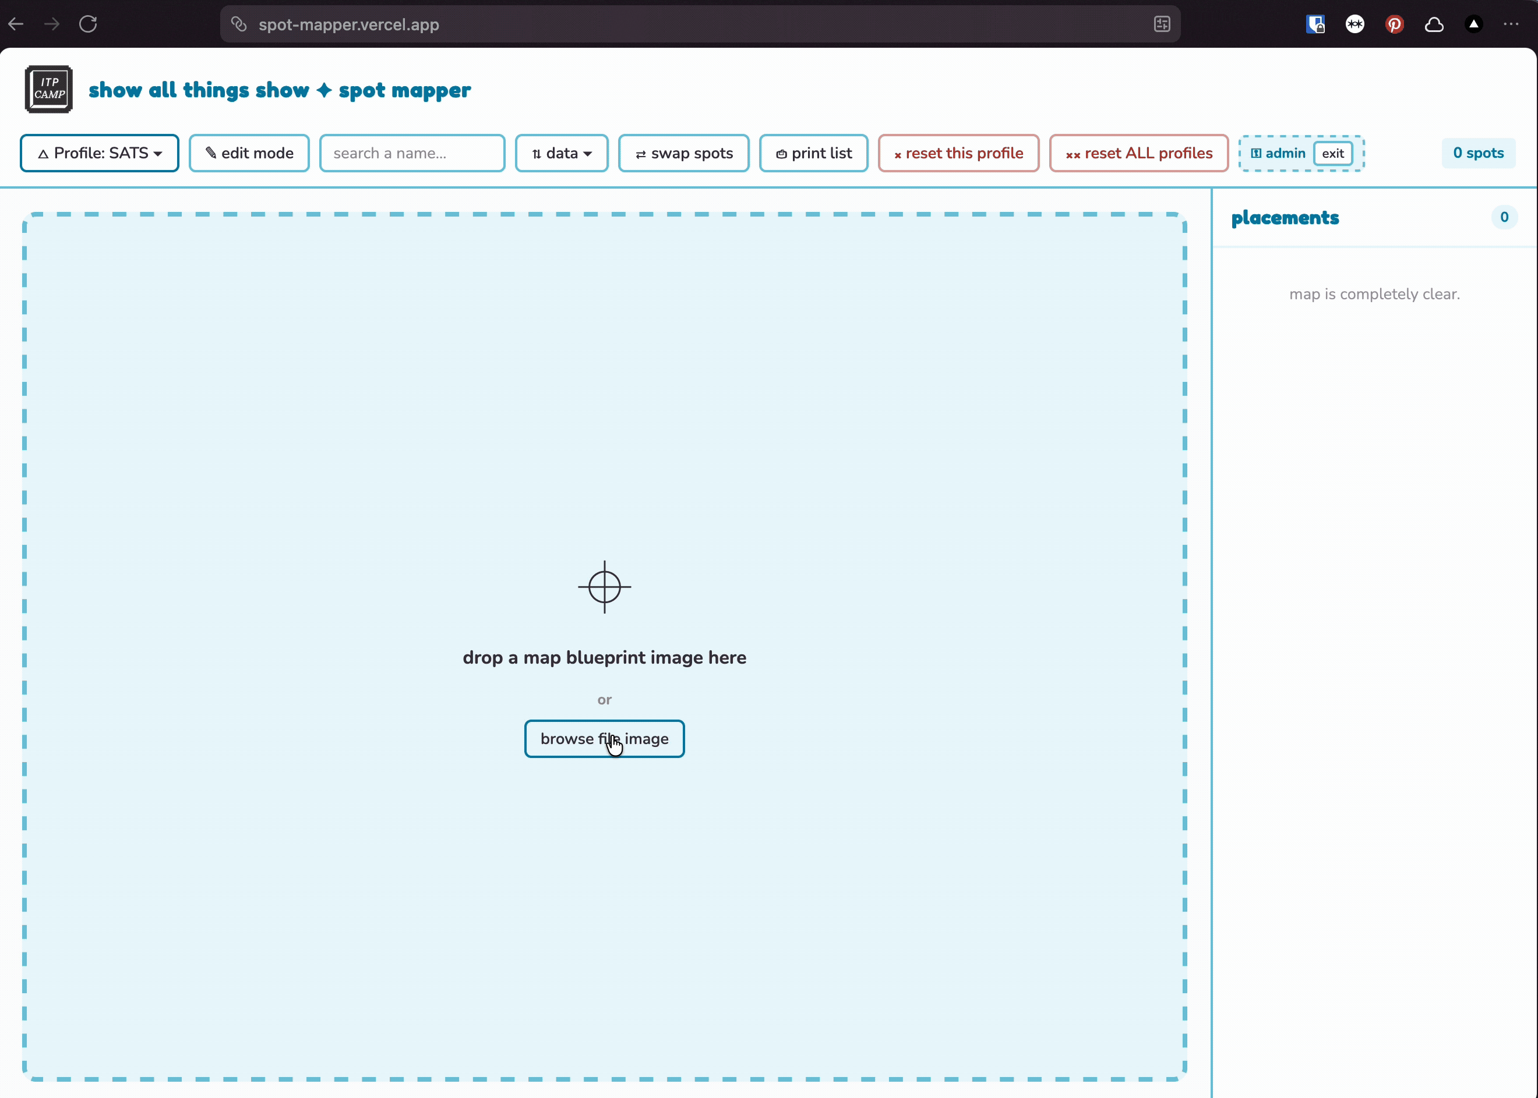Open the browser three-dots menu
Image resolution: width=1538 pixels, height=1098 pixels.
1511,24
